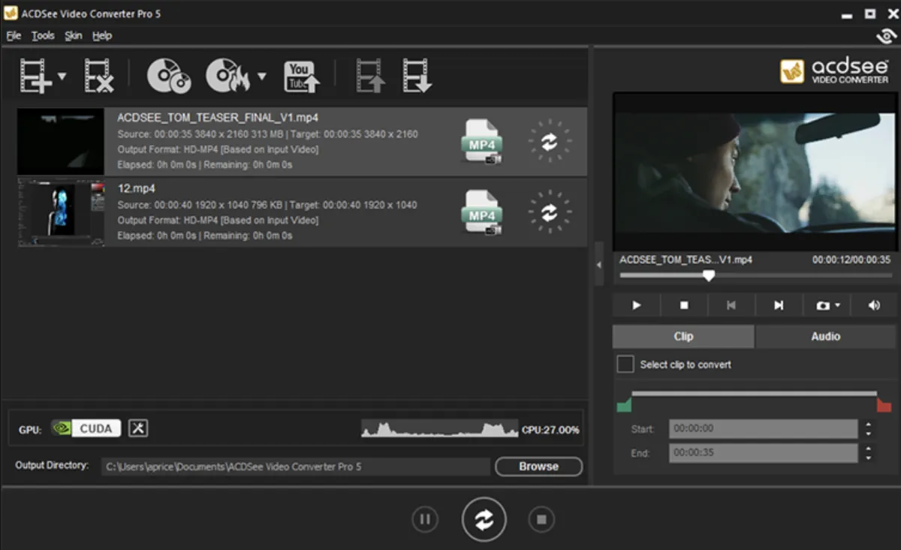The height and width of the screenshot is (550, 901).
Task: Expand the burn disc dropdown arrow
Action: [262, 76]
